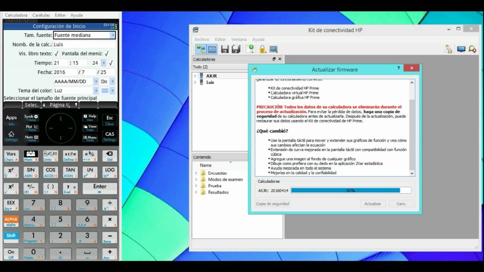
Task: Open the Tema del color Luz dropdown
Action: (76, 91)
